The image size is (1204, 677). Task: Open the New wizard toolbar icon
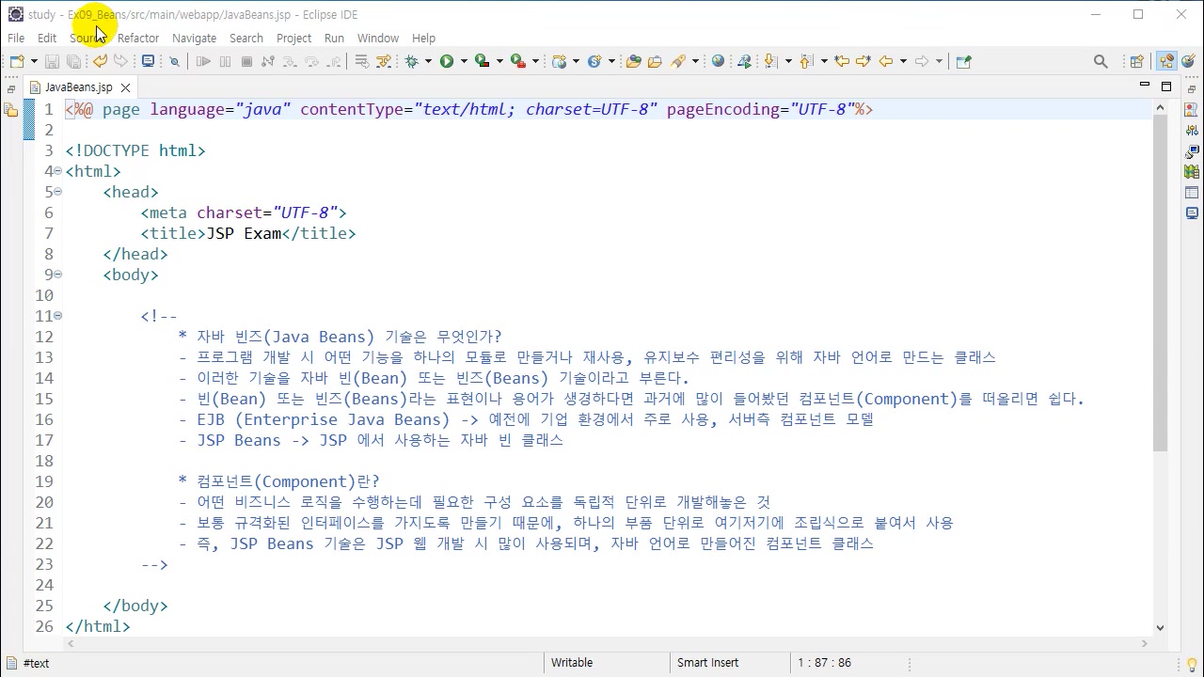point(17,60)
